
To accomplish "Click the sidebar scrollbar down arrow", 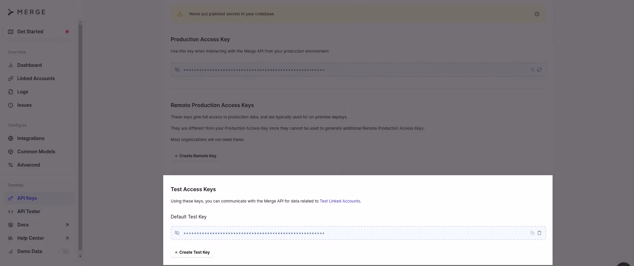I will 80,256.
